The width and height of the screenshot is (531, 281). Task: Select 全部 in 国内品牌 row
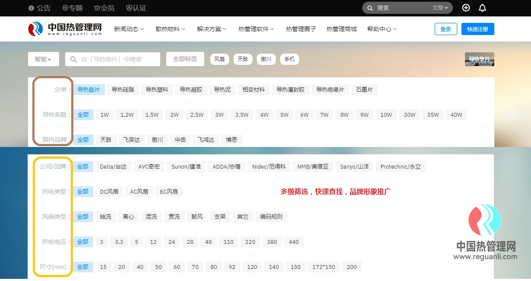tap(83, 140)
